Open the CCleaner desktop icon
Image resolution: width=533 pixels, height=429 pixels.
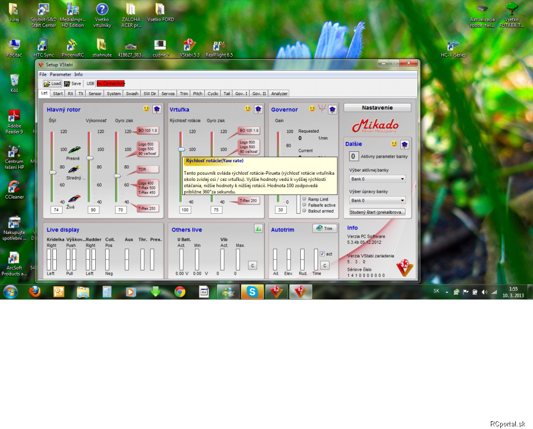click(x=14, y=190)
